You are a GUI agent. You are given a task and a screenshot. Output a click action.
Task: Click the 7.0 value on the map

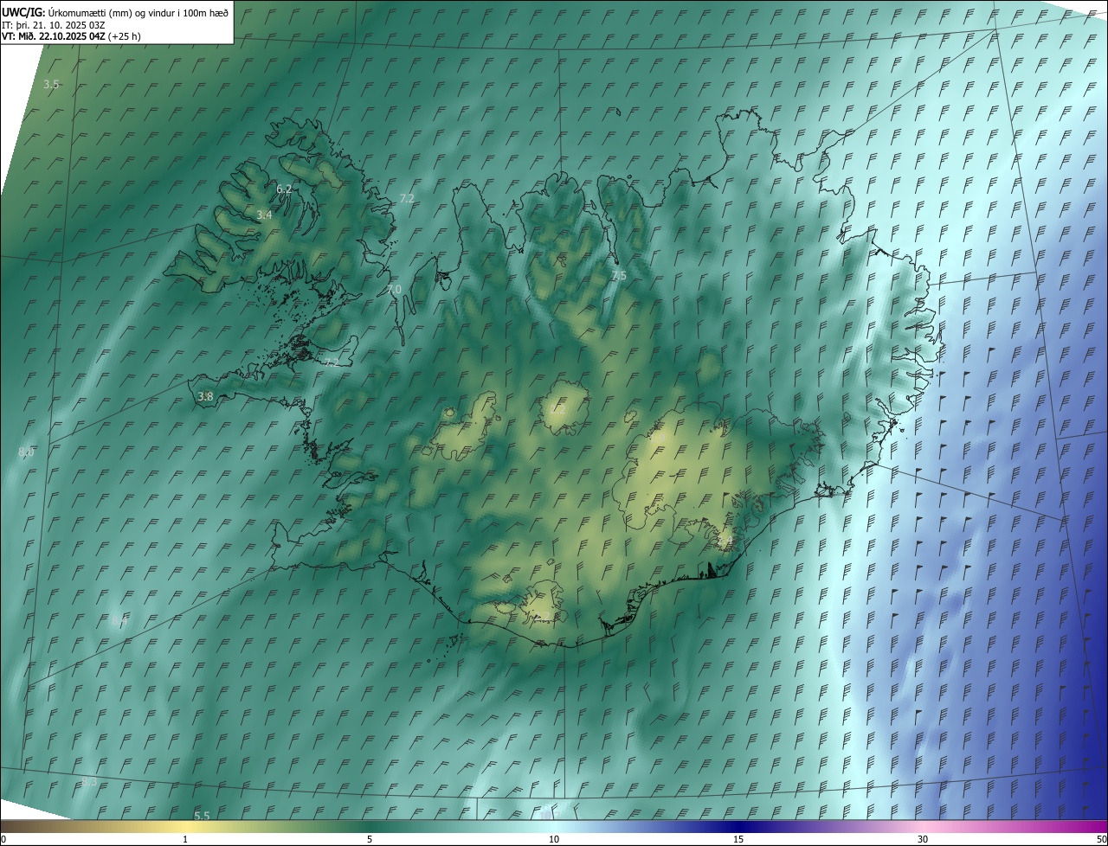(394, 289)
